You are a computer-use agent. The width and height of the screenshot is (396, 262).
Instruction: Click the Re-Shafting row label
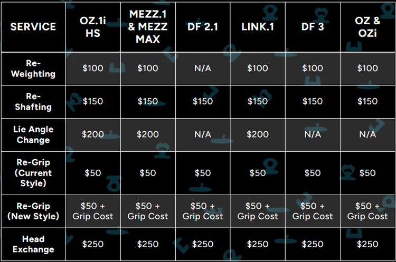(x=33, y=101)
